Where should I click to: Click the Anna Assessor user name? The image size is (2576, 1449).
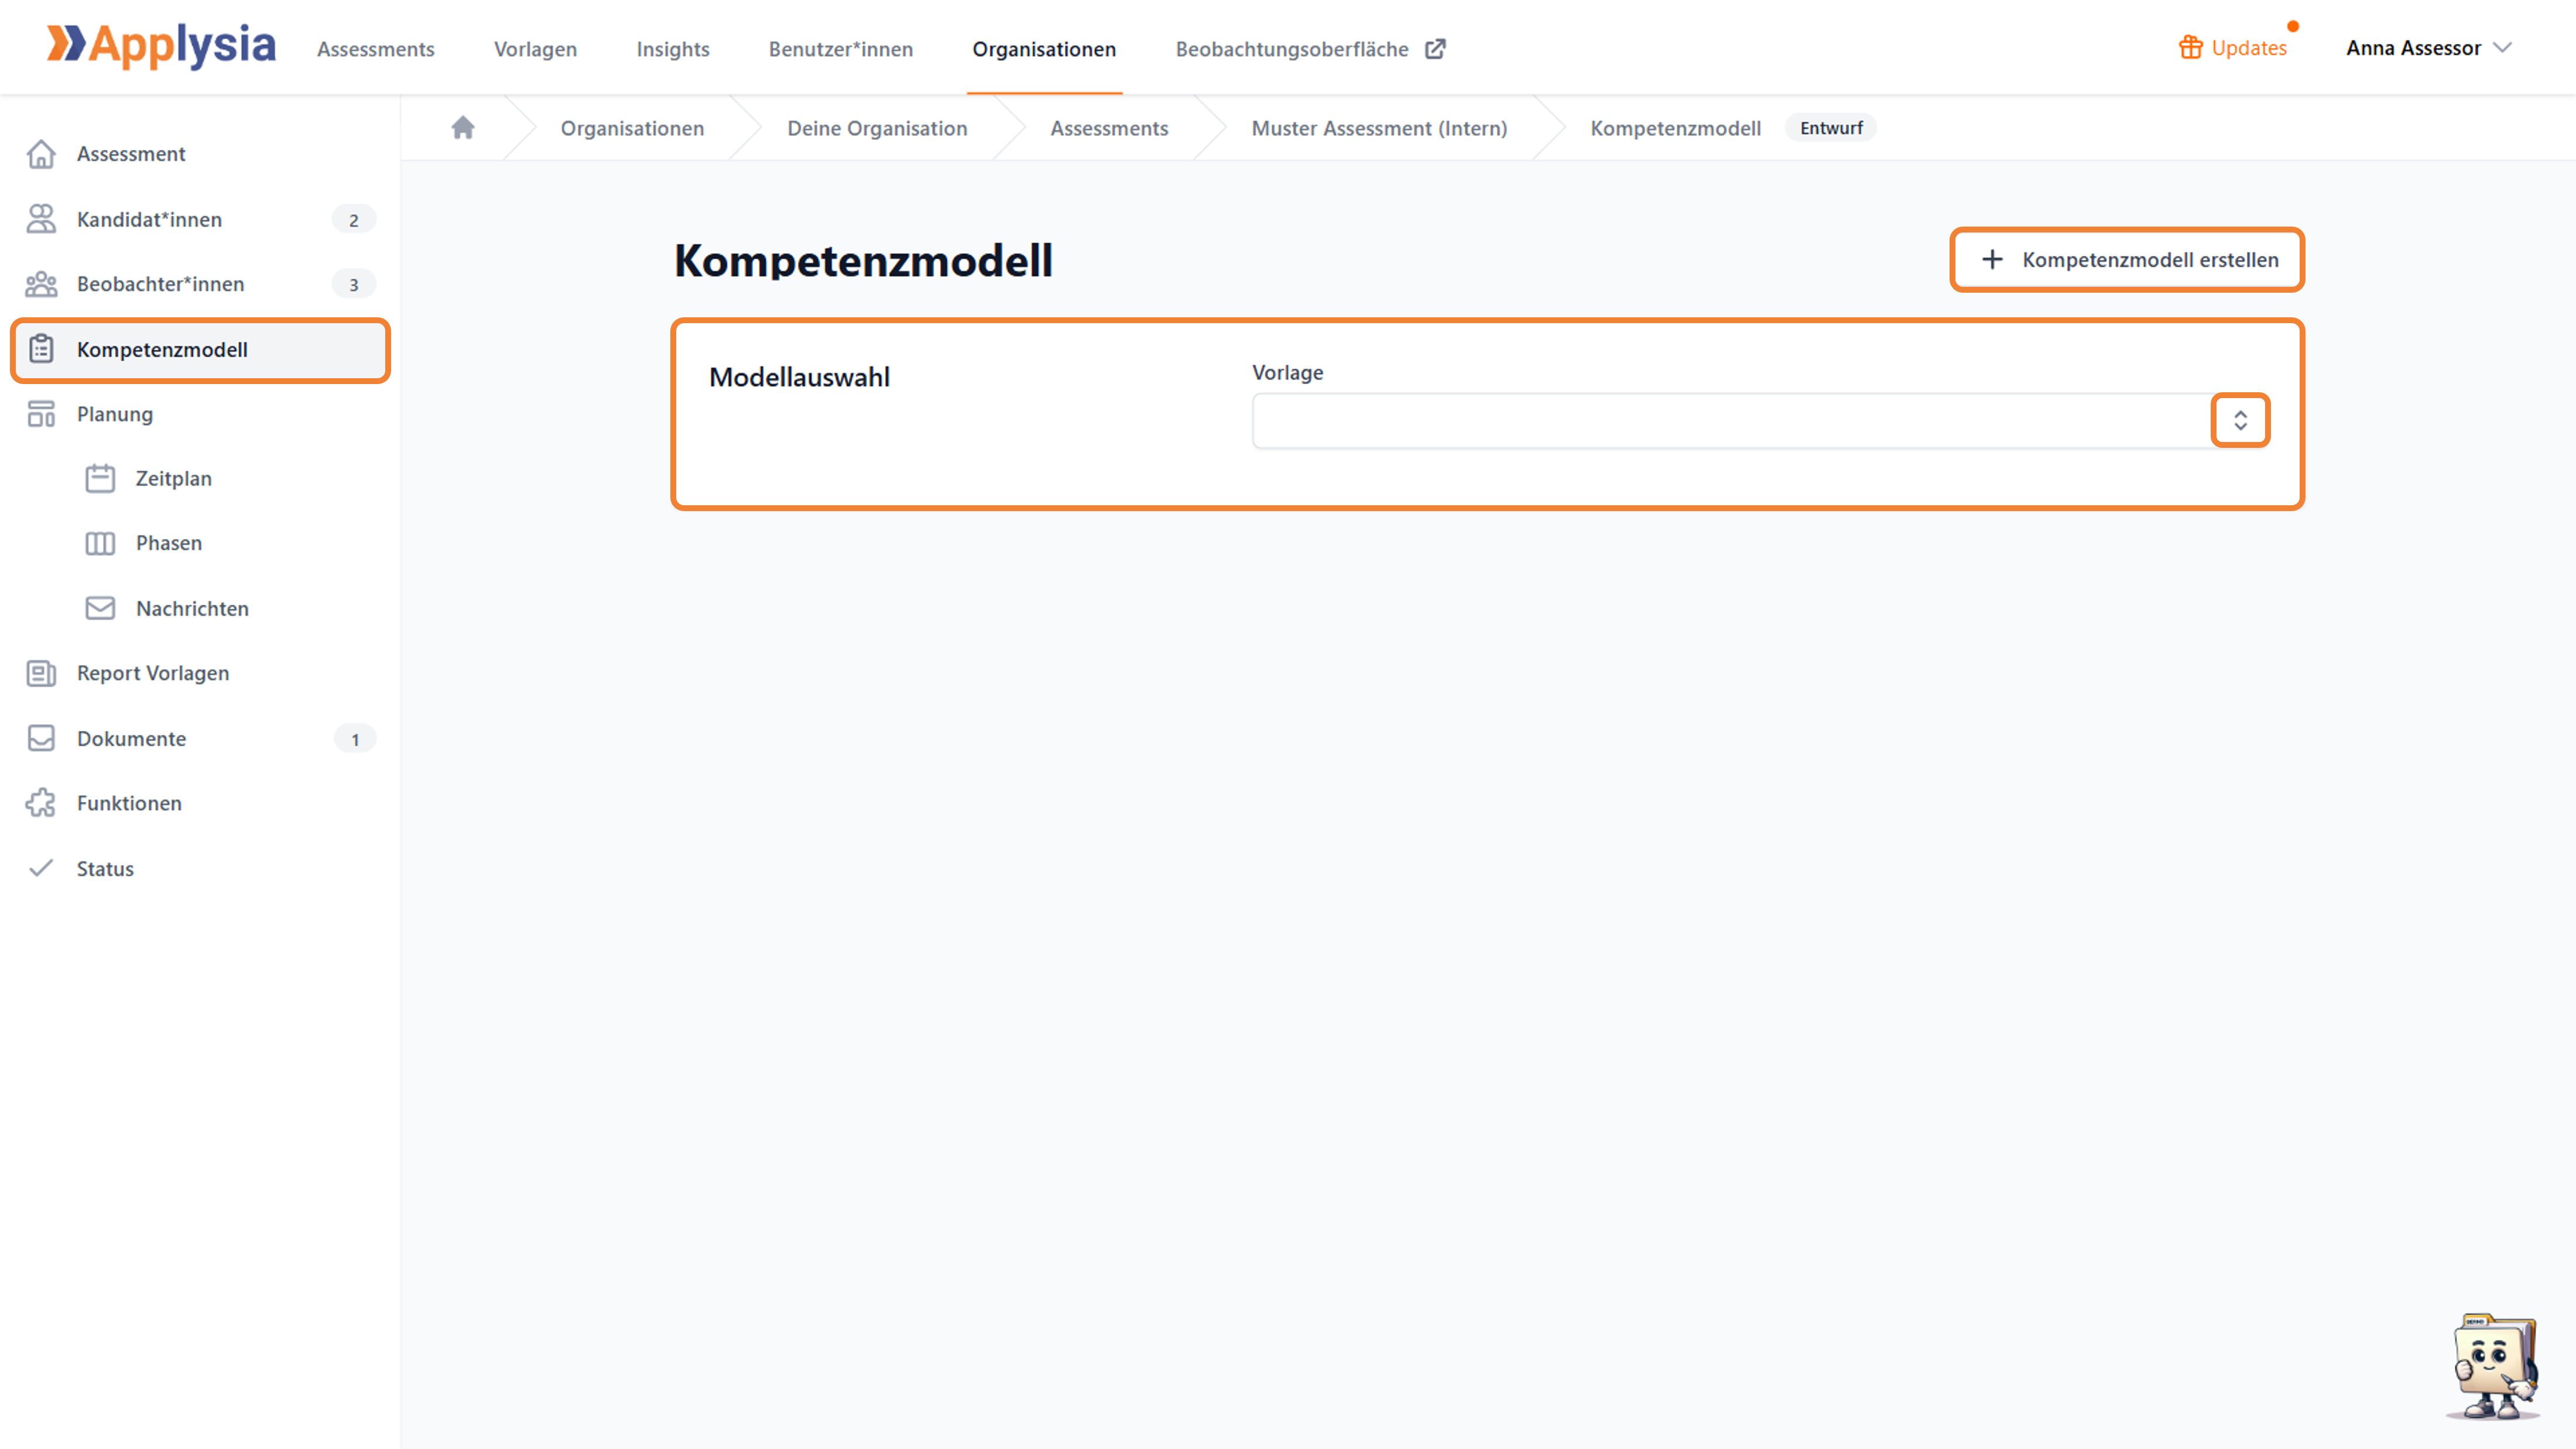point(2413,48)
